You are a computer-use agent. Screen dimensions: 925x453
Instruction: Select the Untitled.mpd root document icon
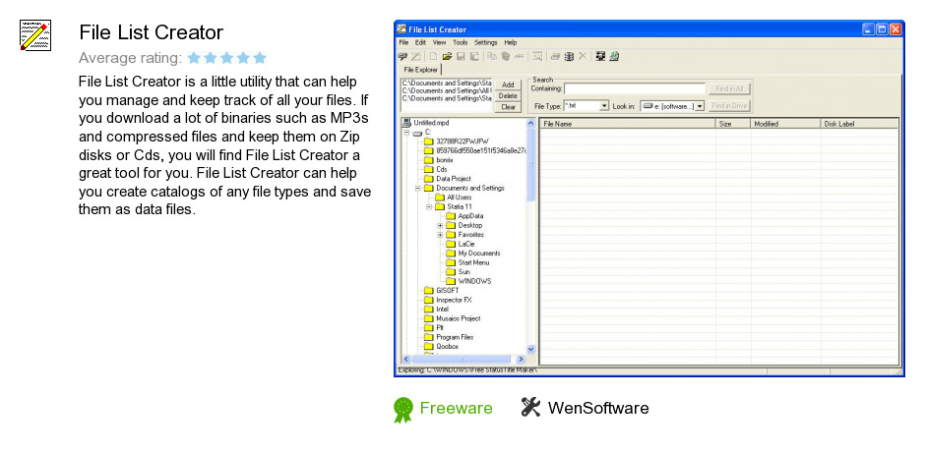(x=405, y=123)
